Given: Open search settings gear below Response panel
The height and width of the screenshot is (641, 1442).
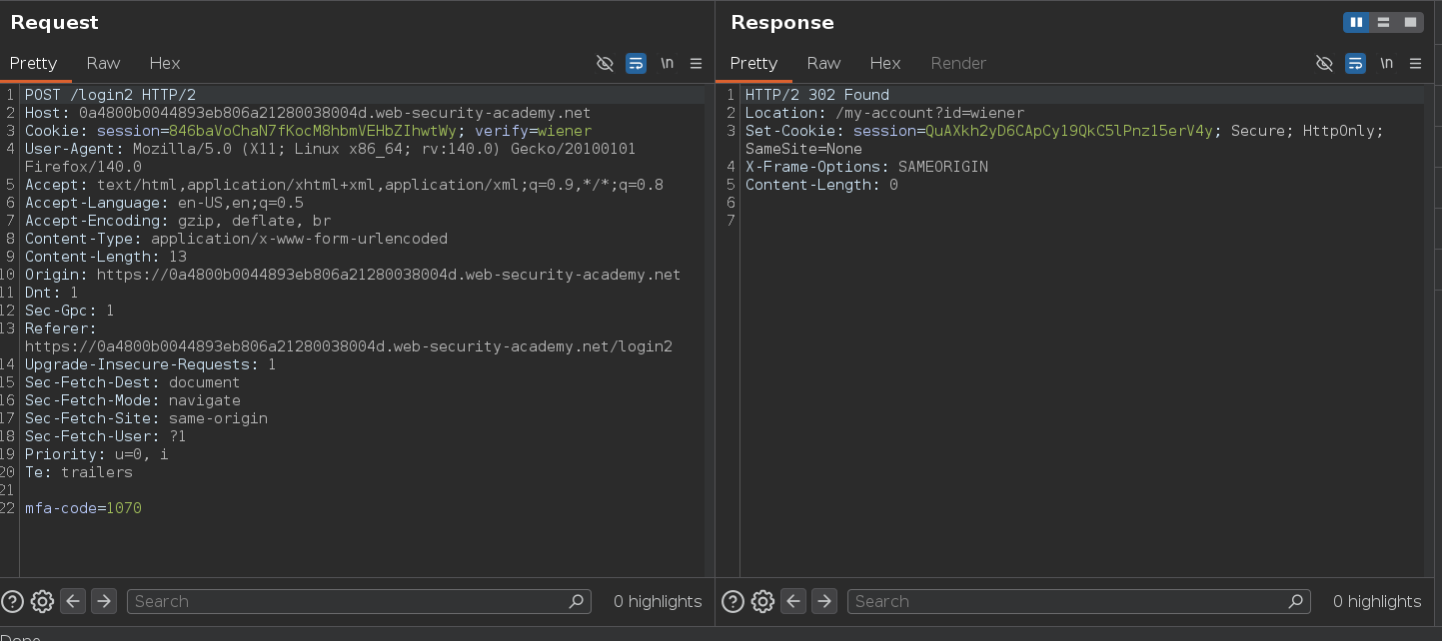Looking at the screenshot, I should tap(762, 601).
